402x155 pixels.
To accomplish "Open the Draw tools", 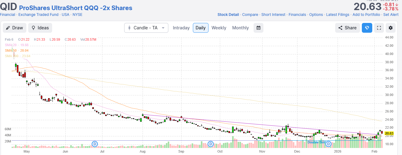I will tap(14, 28).
